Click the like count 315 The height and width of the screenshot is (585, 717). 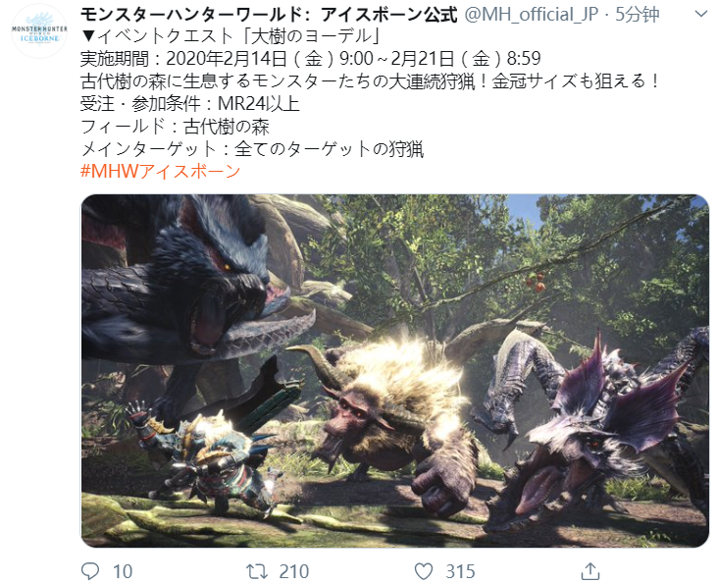pos(460,571)
